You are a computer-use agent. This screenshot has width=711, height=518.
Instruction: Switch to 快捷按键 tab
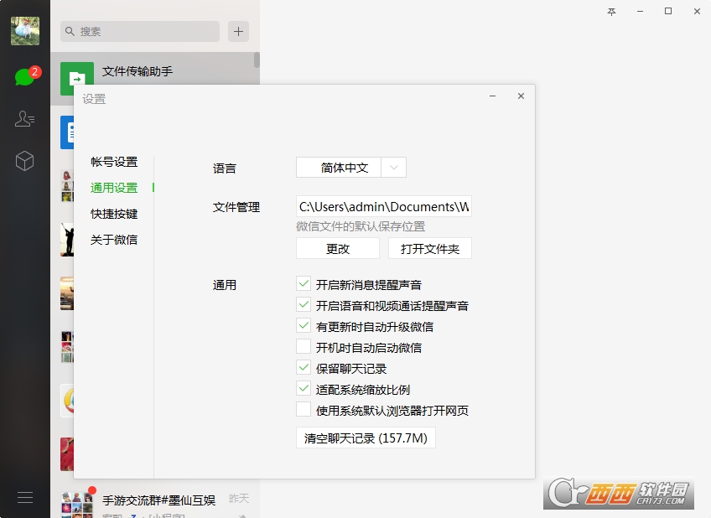coord(114,214)
